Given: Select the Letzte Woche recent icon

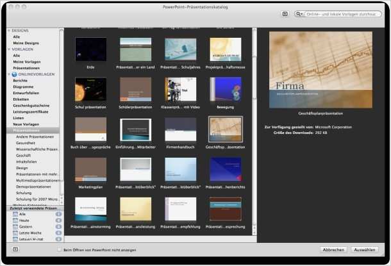Looking at the screenshot, I should tap(15, 233).
